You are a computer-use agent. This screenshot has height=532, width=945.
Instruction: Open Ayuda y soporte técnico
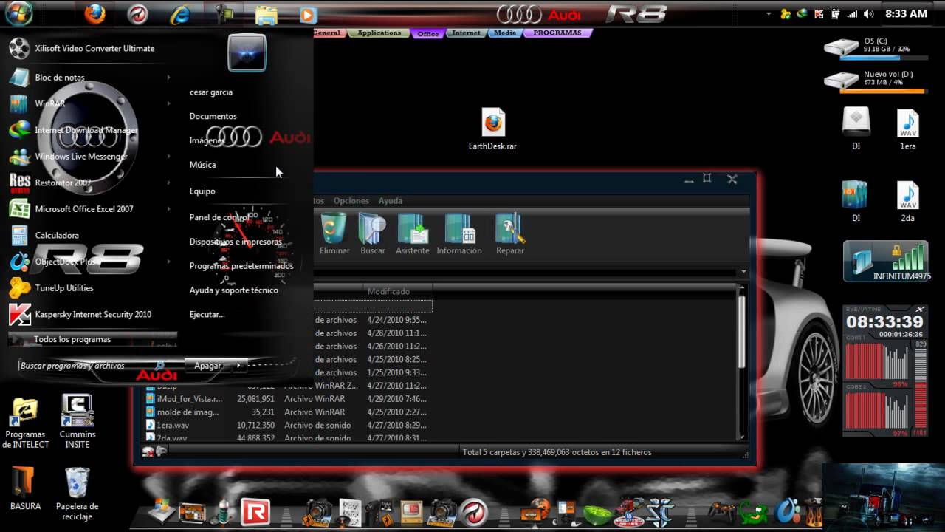(x=234, y=290)
